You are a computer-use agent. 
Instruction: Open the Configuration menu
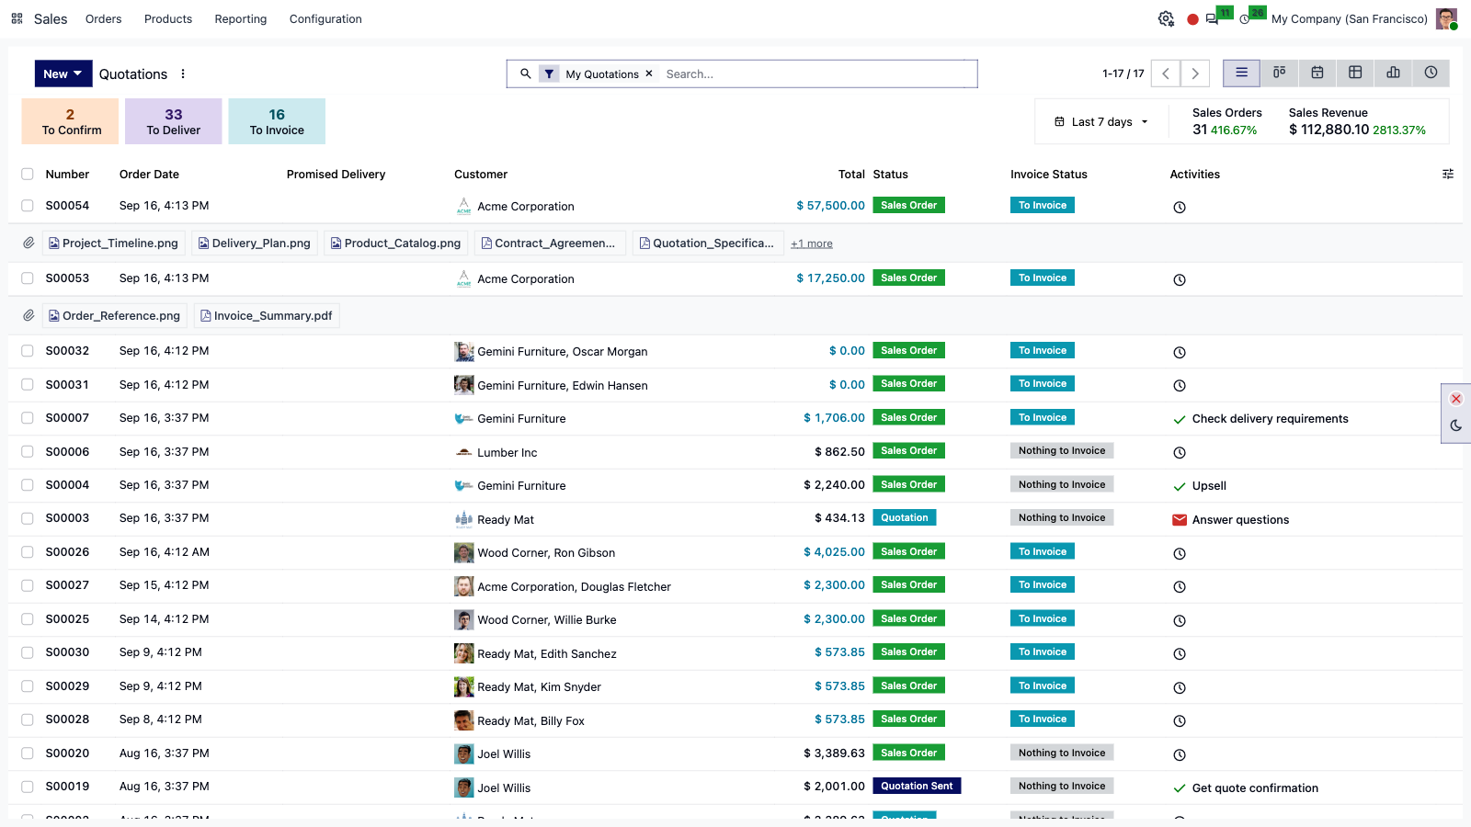[325, 18]
